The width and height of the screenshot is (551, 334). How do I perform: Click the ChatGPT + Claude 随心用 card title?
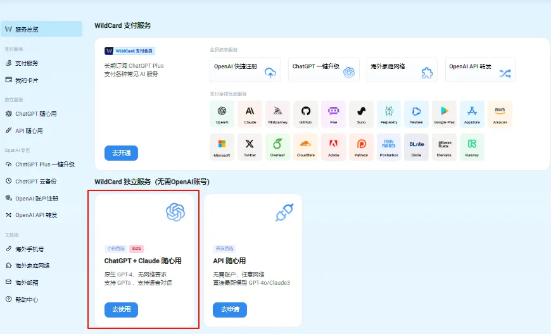[x=143, y=261]
